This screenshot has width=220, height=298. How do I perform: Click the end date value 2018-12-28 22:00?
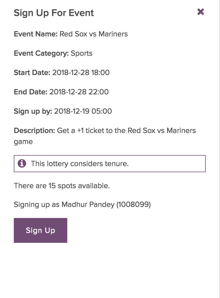click(79, 92)
